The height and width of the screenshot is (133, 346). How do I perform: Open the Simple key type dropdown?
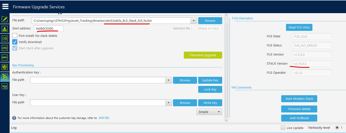click(x=209, y=112)
